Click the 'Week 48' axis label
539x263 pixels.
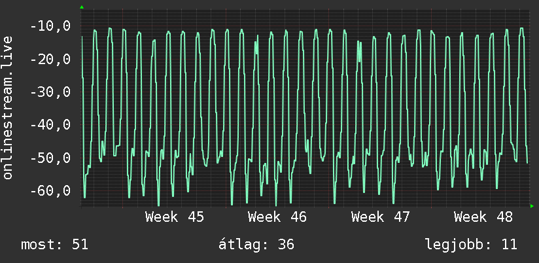point(483,217)
